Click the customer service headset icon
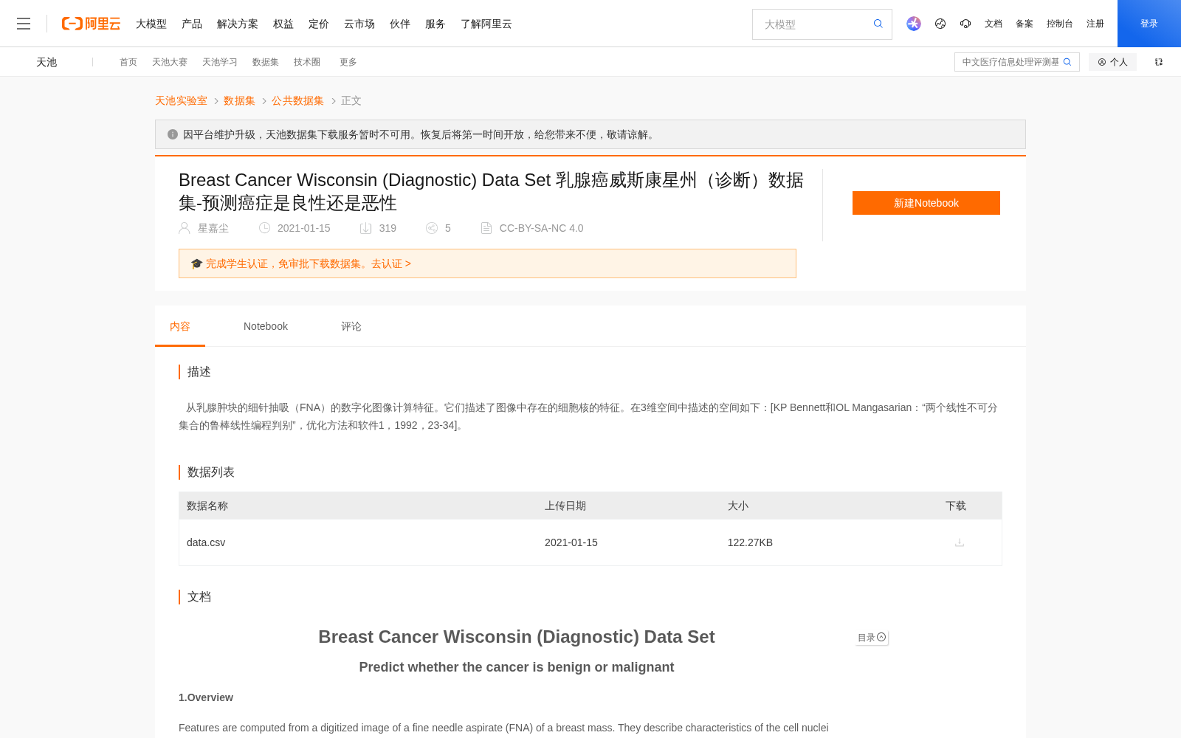The width and height of the screenshot is (1181, 738). 965,24
